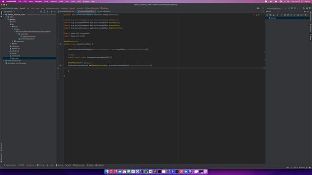Toggle Maven offline mode
This screenshot has width=312, height=175.
[288, 15]
